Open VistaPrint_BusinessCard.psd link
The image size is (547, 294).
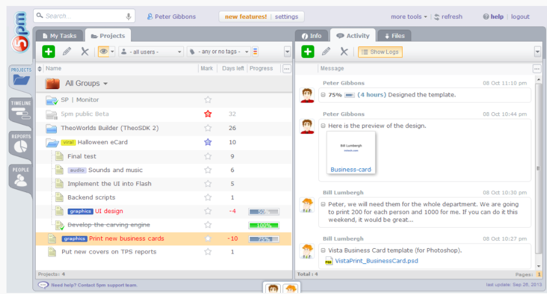tap(377, 261)
